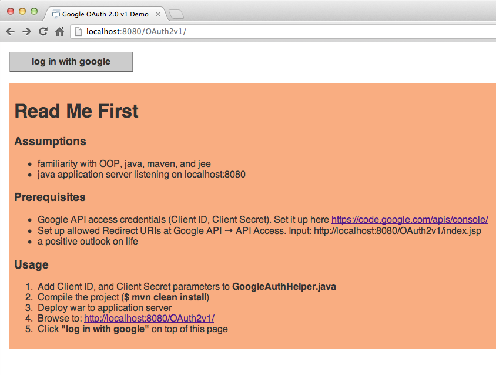Go back using the browser back arrow
496x375 pixels.
pos(11,31)
